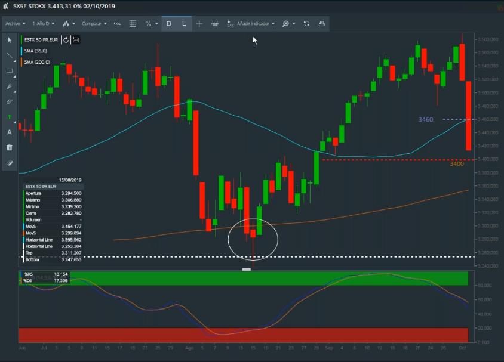Click the Top 3.311,207 row
The width and height of the screenshot is (504, 362).
pyautogui.click(x=53, y=253)
